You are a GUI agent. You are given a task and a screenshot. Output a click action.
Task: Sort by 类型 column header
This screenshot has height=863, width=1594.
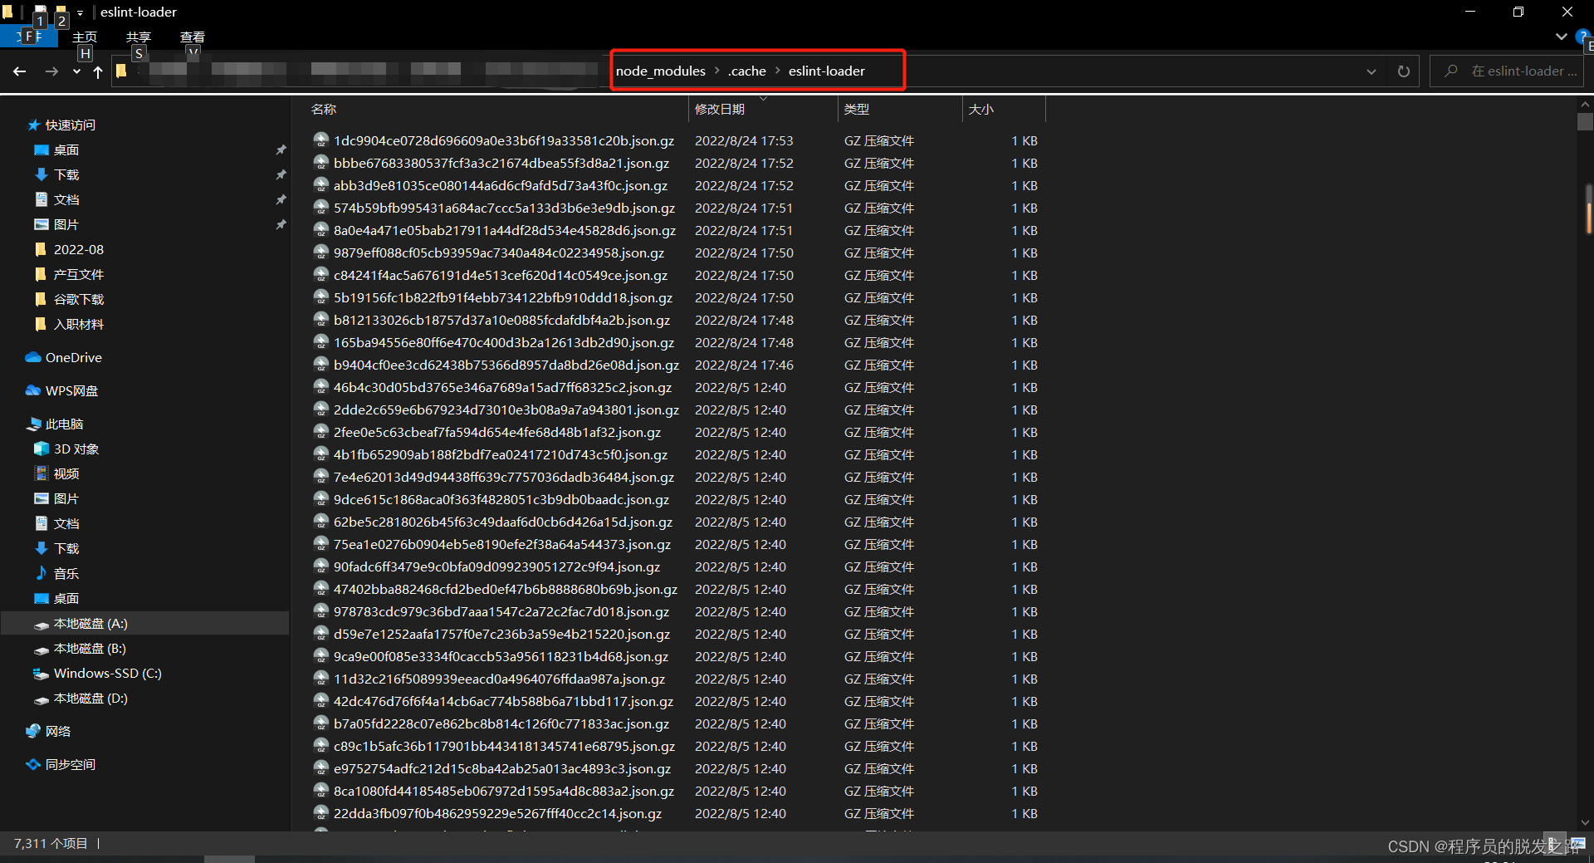click(857, 109)
